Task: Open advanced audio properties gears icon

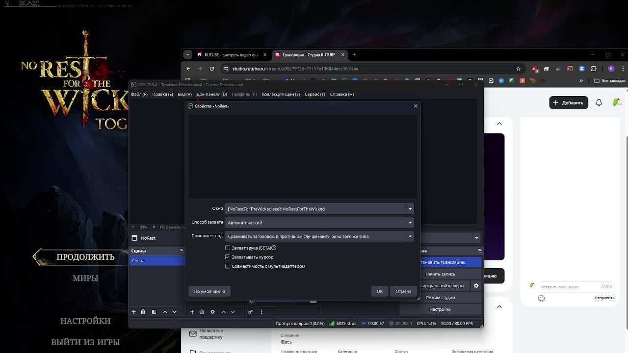Action: coord(251,312)
